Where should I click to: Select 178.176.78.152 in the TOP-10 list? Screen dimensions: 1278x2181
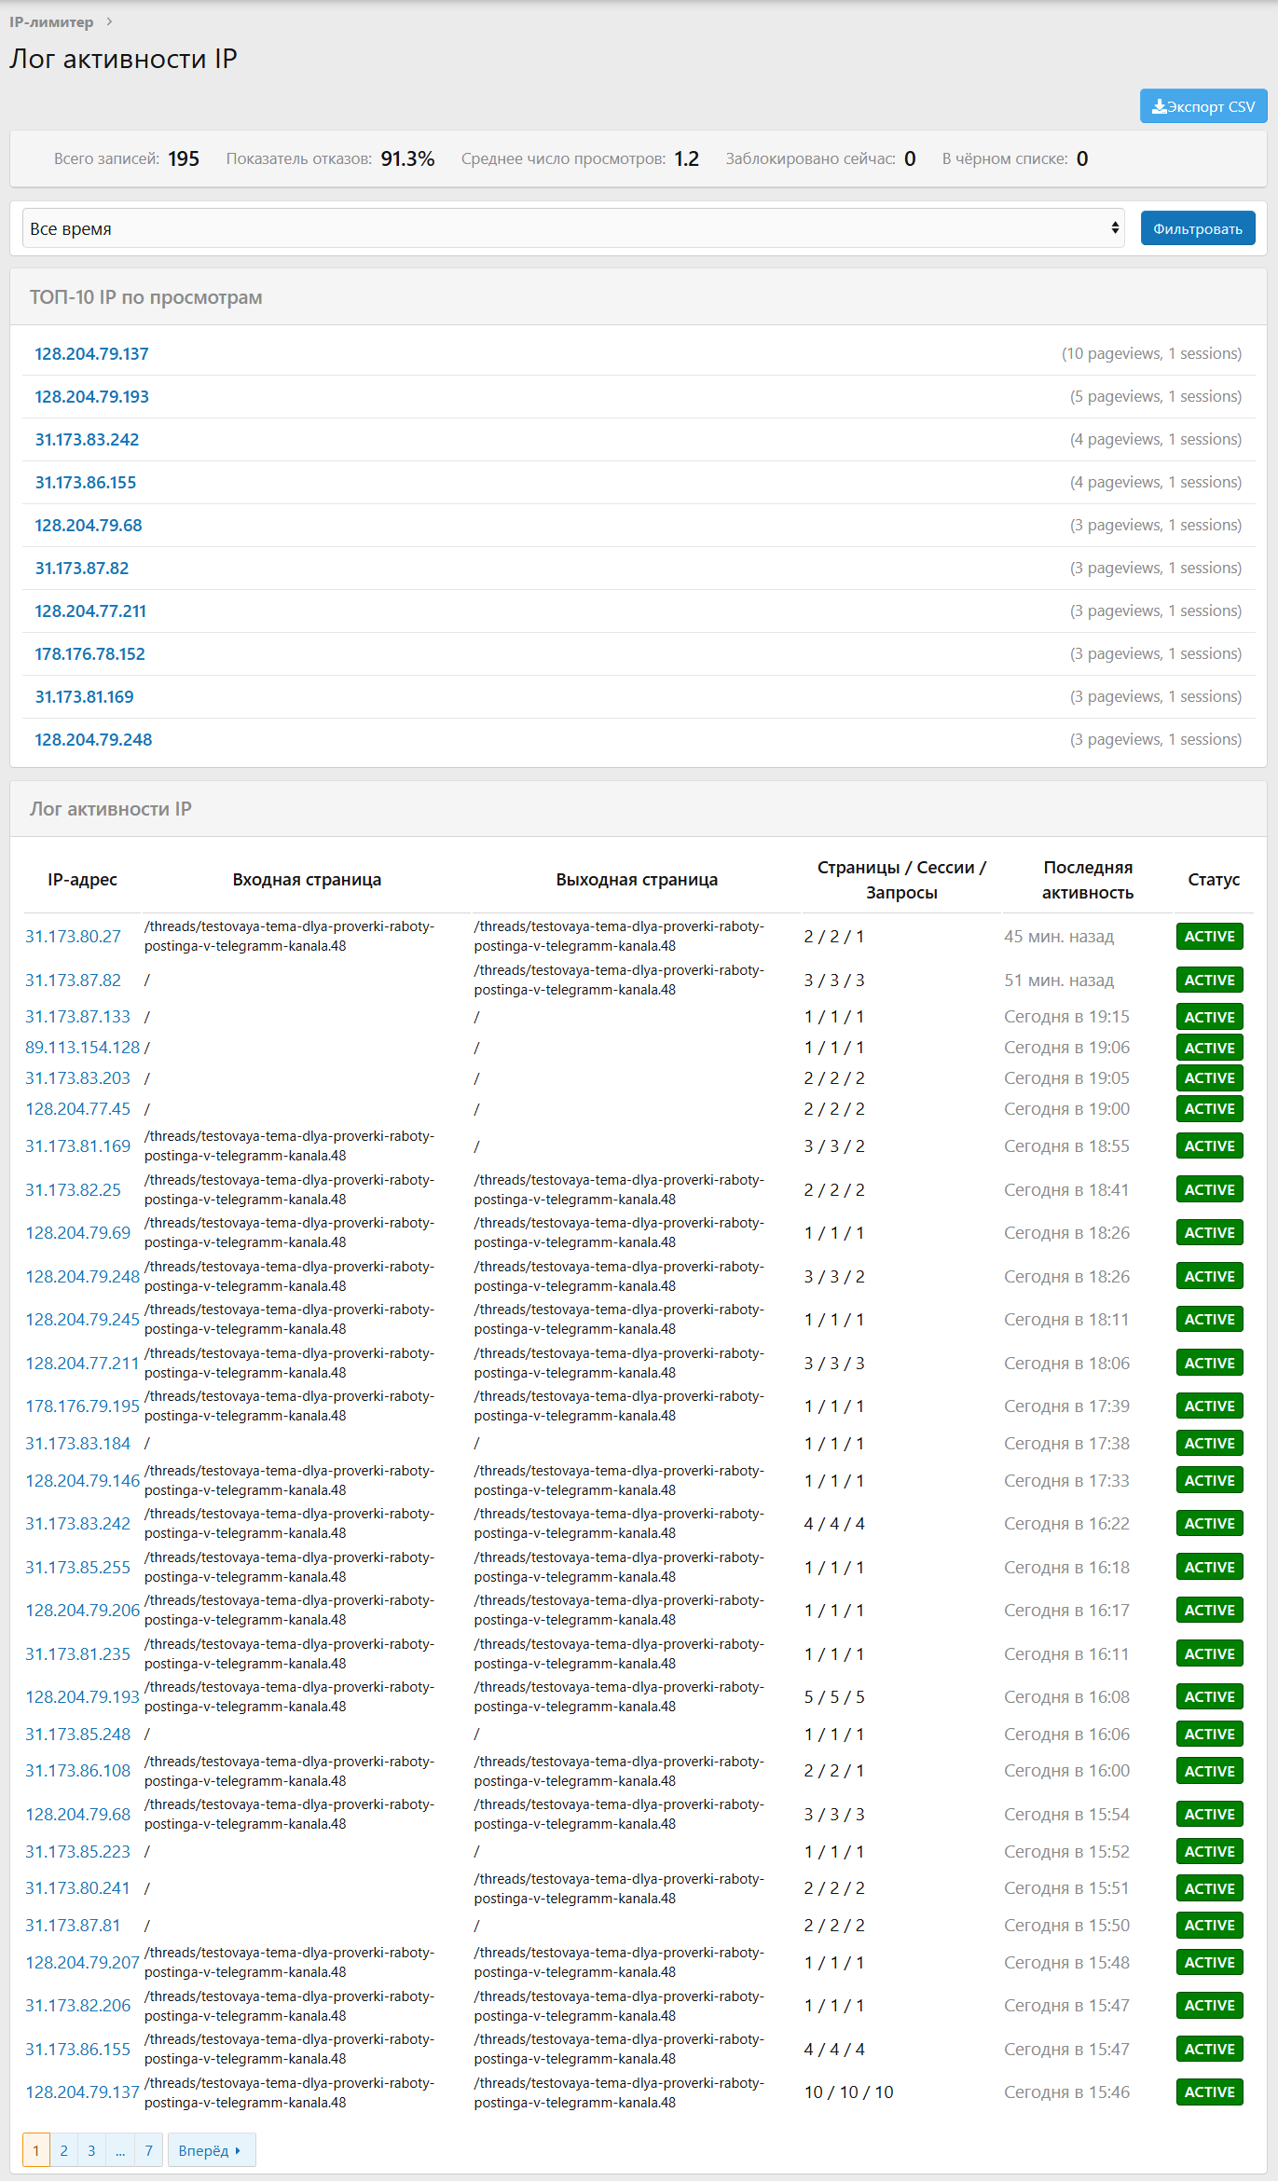[x=89, y=654]
